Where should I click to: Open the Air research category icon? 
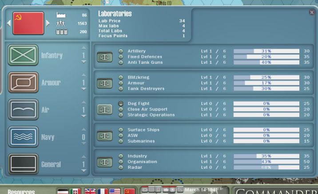tap(23, 110)
